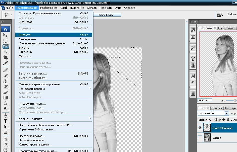Select the Dodge tool
Screen dimensions: 237x152
pyautogui.click(x=6, y=109)
